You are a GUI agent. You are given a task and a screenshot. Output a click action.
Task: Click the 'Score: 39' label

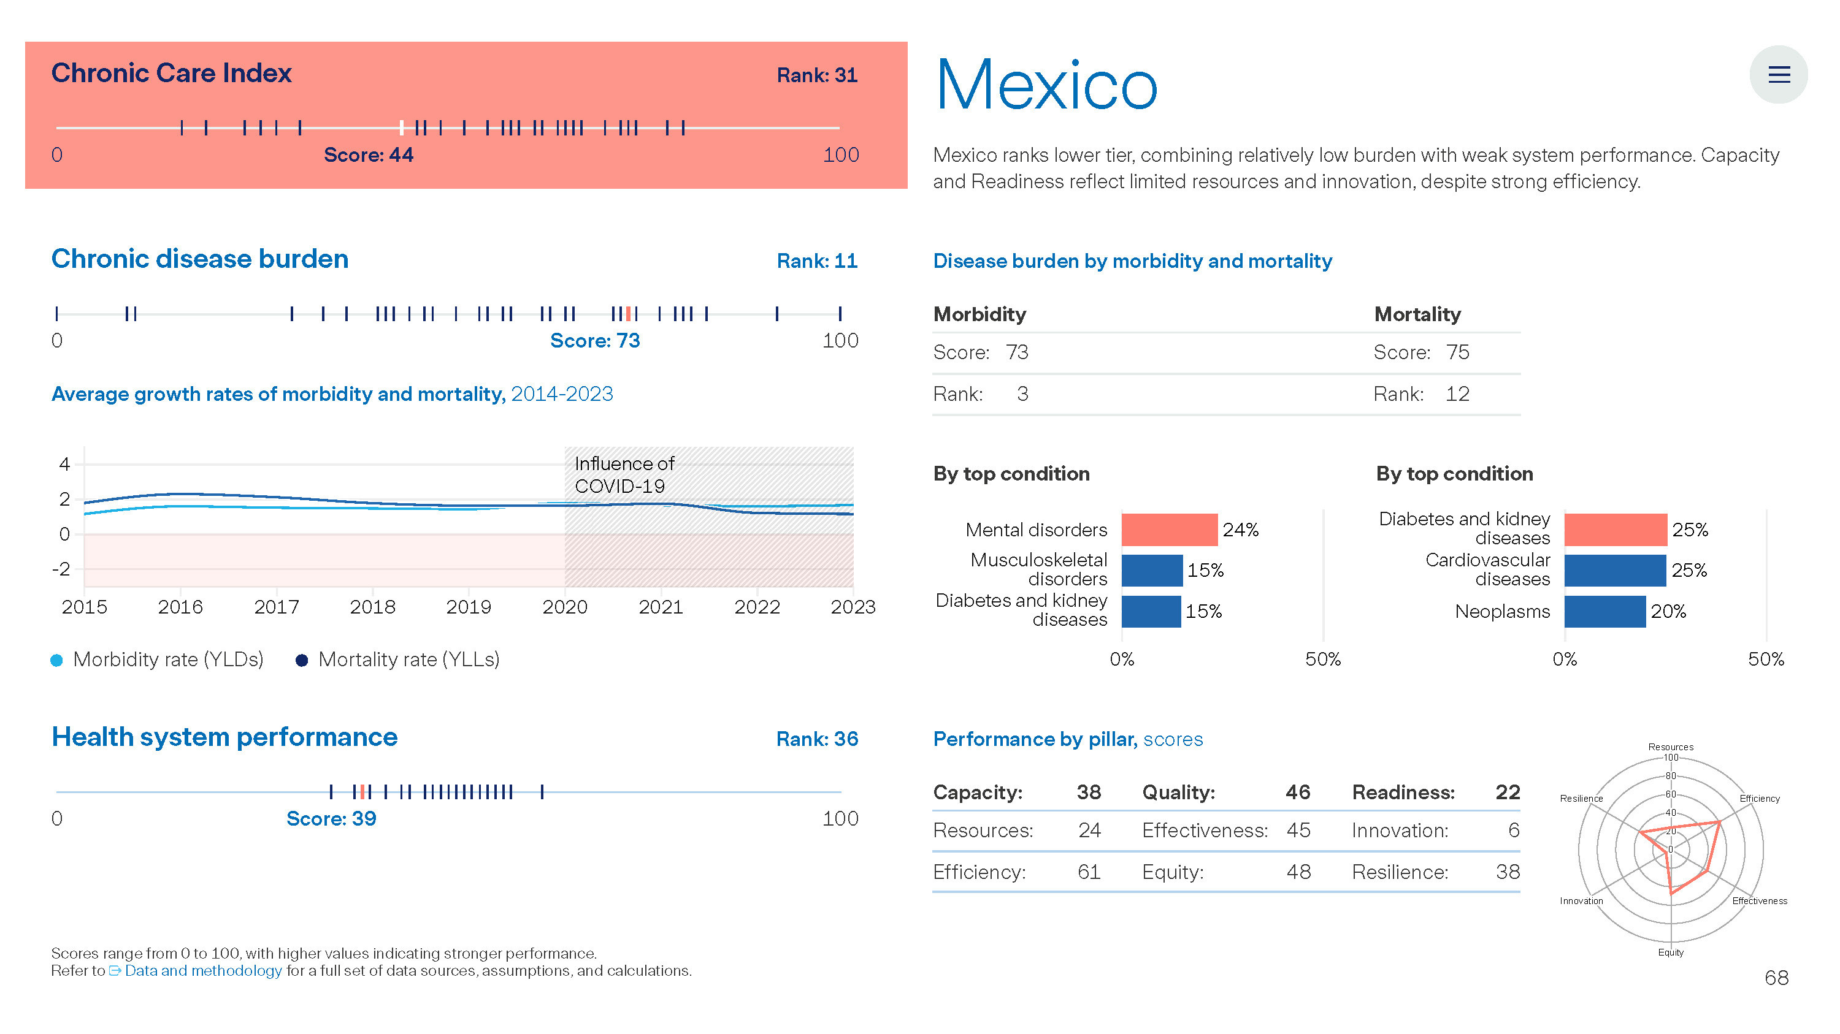[331, 818]
